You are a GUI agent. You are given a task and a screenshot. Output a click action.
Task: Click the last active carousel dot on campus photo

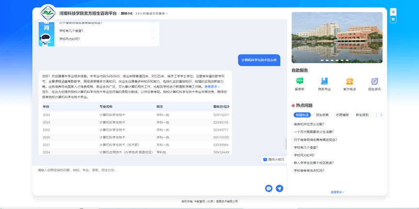pyautogui.click(x=352, y=61)
